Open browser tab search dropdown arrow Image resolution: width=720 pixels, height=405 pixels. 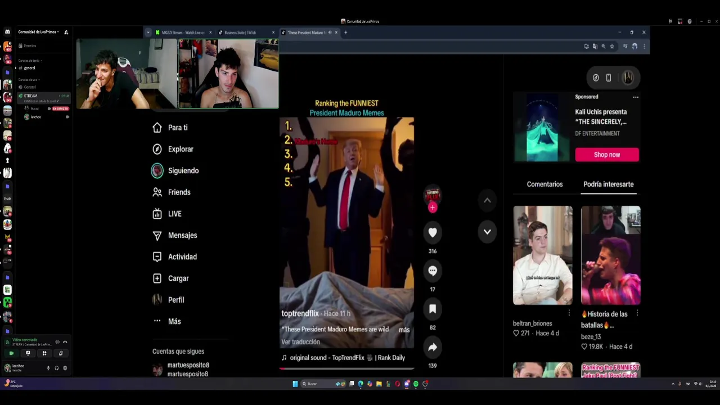pos(148,33)
